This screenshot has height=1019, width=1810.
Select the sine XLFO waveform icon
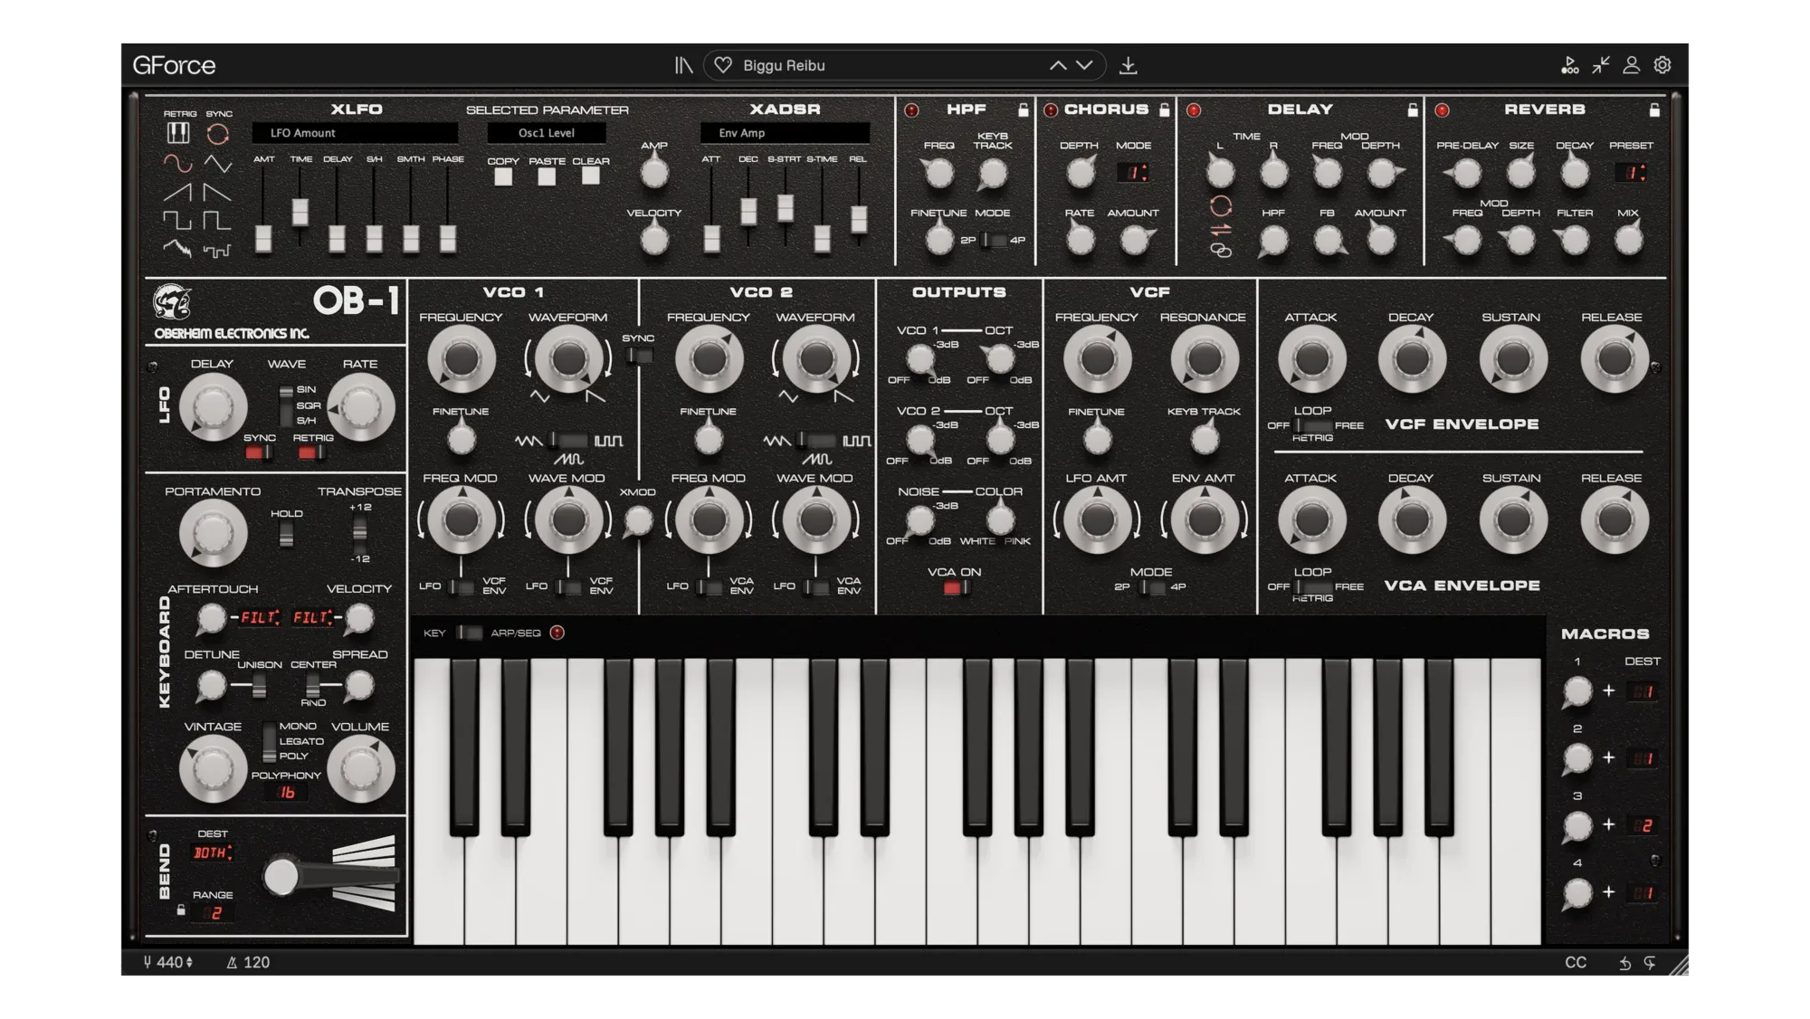point(177,164)
